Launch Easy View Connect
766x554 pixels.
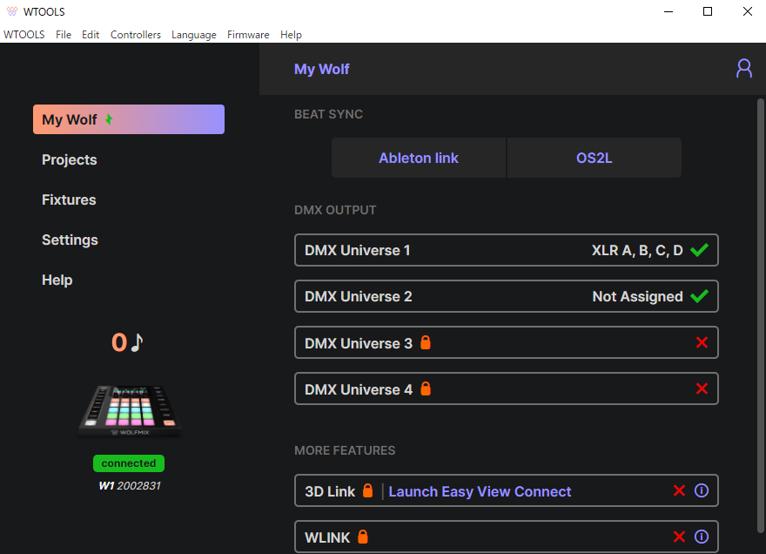pyautogui.click(x=480, y=491)
